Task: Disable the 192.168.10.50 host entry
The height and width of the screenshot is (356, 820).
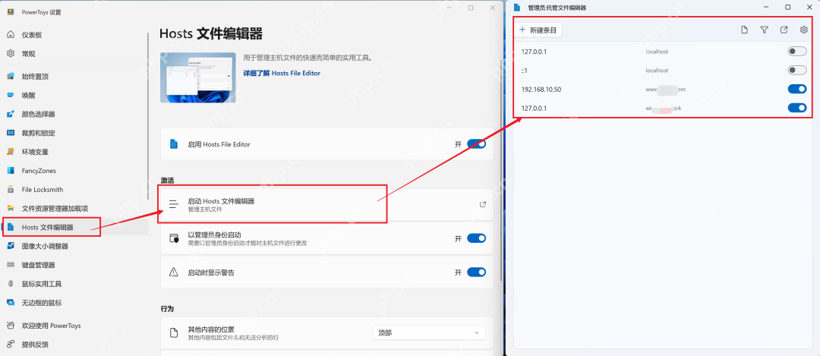Action: [796, 89]
